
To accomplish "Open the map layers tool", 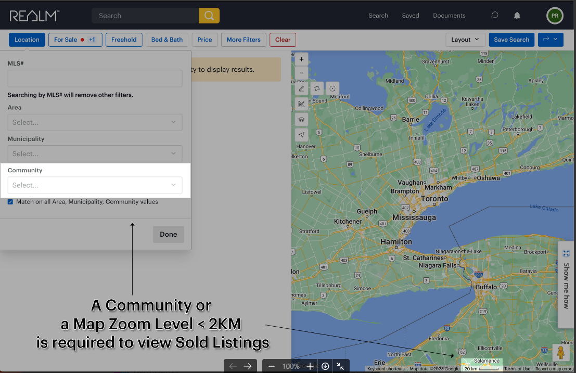I will (x=301, y=120).
